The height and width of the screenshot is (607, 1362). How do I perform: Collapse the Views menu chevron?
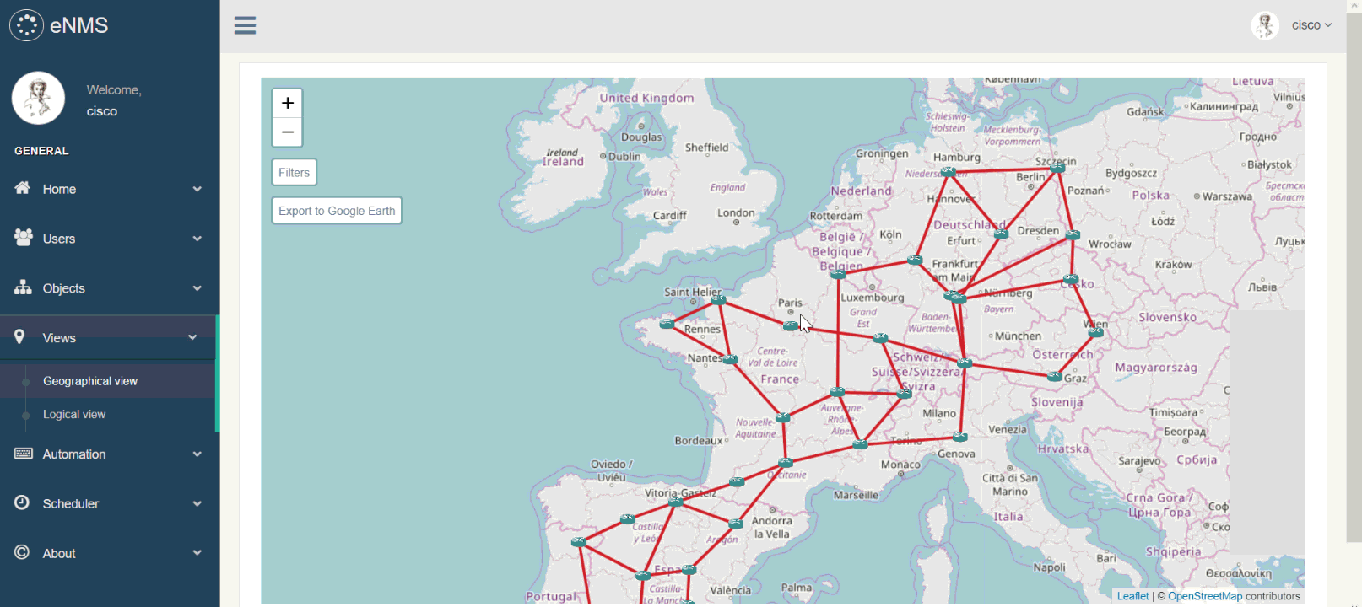[192, 337]
